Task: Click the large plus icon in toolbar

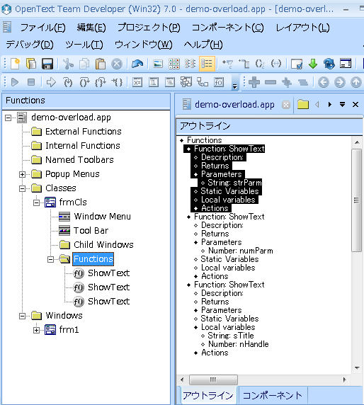Action: tap(254, 82)
